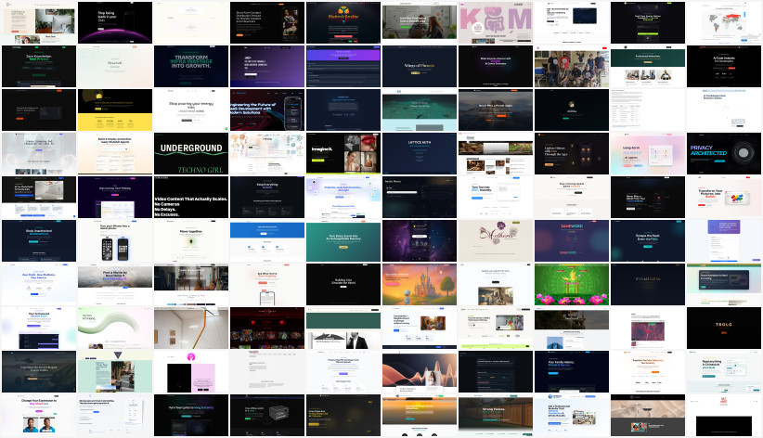Select the Change Your Expression faces thumbnail

pyautogui.click(x=39, y=415)
